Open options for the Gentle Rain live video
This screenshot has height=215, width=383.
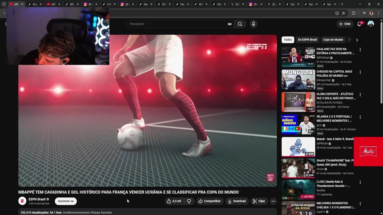click(360, 182)
